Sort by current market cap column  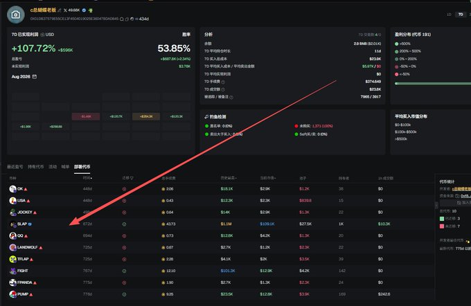click(x=268, y=178)
